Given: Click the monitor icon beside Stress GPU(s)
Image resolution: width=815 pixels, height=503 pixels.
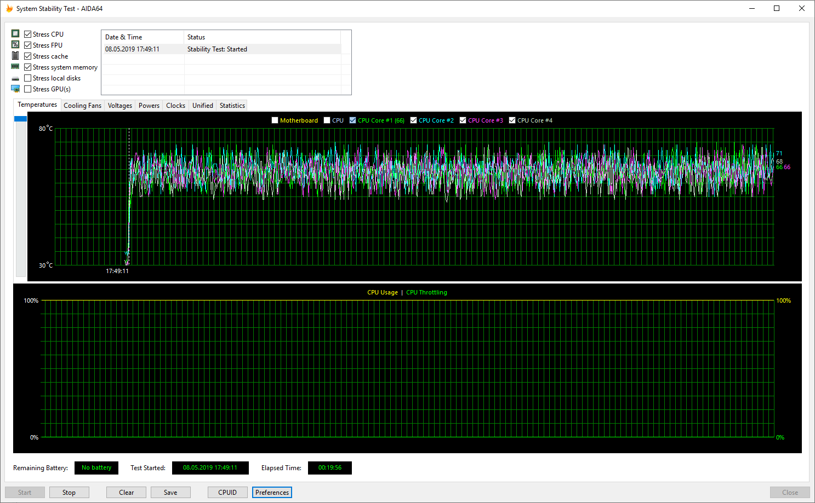Looking at the screenshot, I should [15, 89].
